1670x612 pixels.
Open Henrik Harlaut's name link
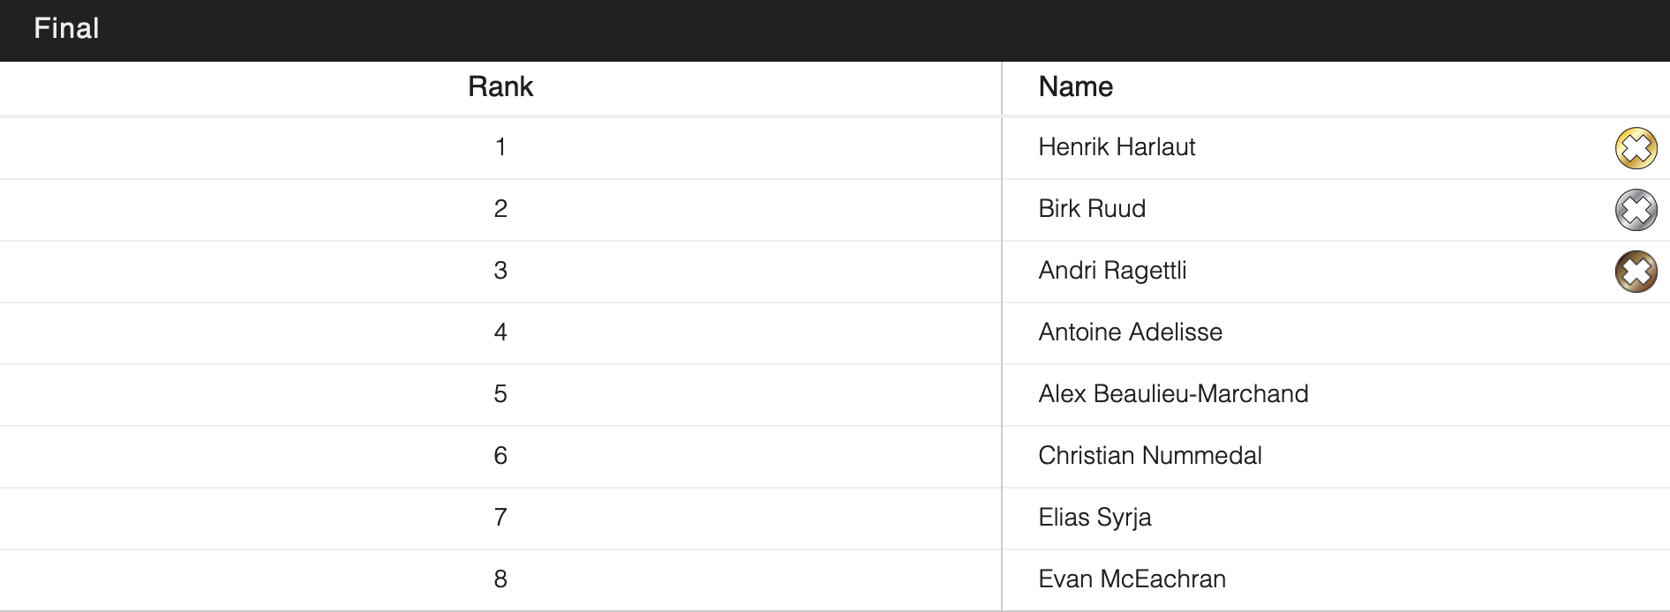click(x=1117, y=147)
